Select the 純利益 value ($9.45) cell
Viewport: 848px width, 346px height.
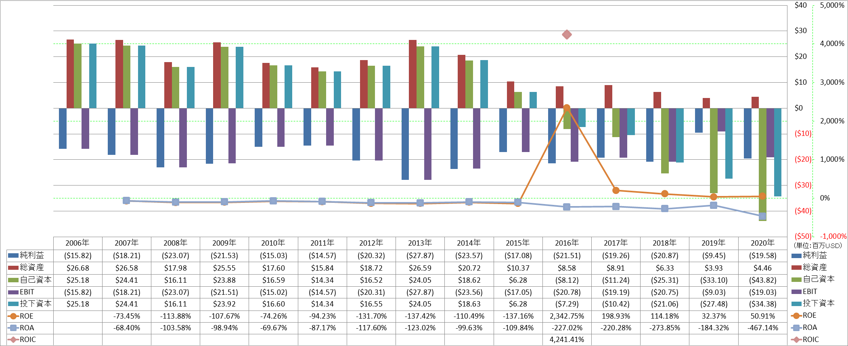pos(714,256)
